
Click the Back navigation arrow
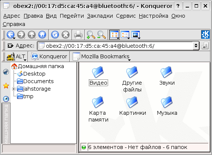tap(11, 35)
